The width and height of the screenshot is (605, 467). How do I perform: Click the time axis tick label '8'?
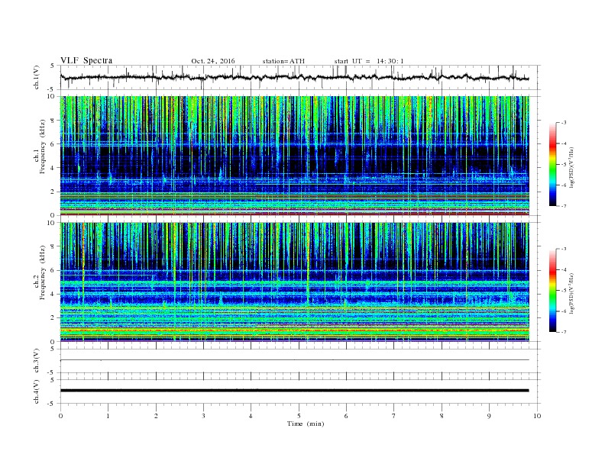tap(442, 416)
